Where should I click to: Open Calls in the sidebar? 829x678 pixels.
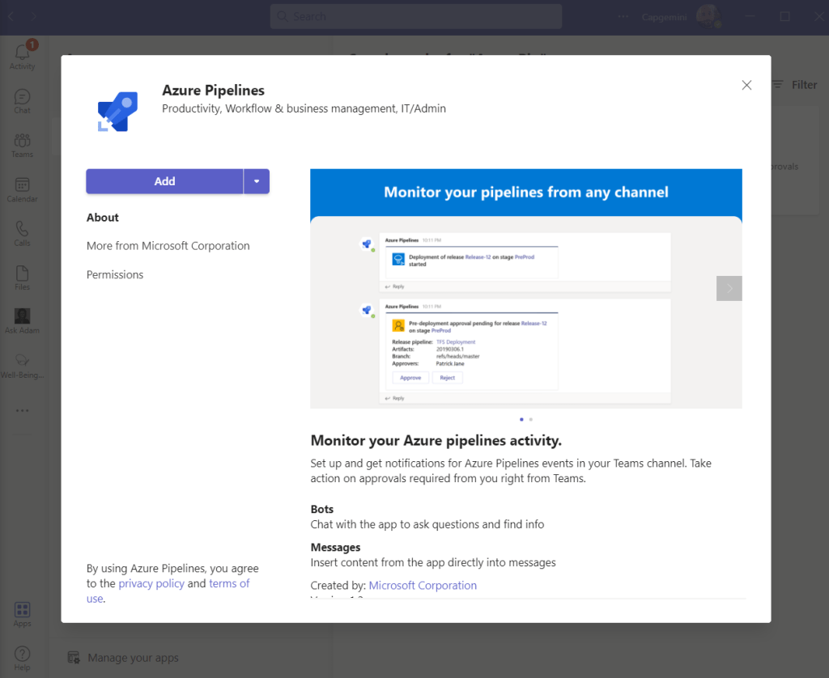tap(22, 233)
